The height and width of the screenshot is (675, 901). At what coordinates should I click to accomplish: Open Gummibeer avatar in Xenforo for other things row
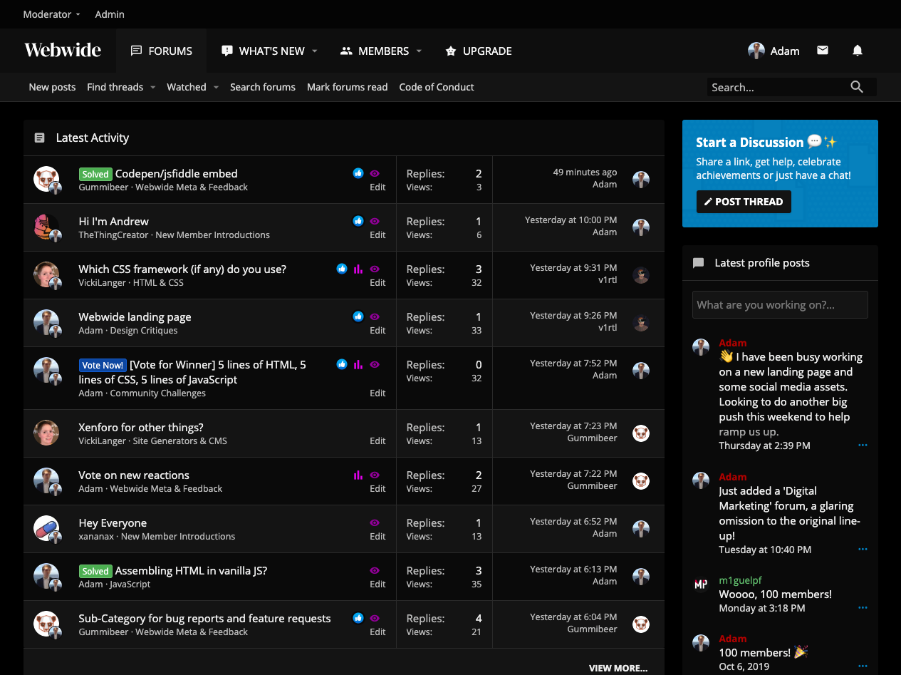pos(641,433)
